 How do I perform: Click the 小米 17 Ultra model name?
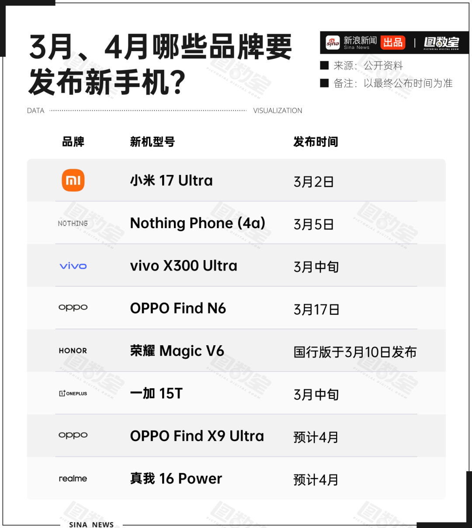click(171, 181)
